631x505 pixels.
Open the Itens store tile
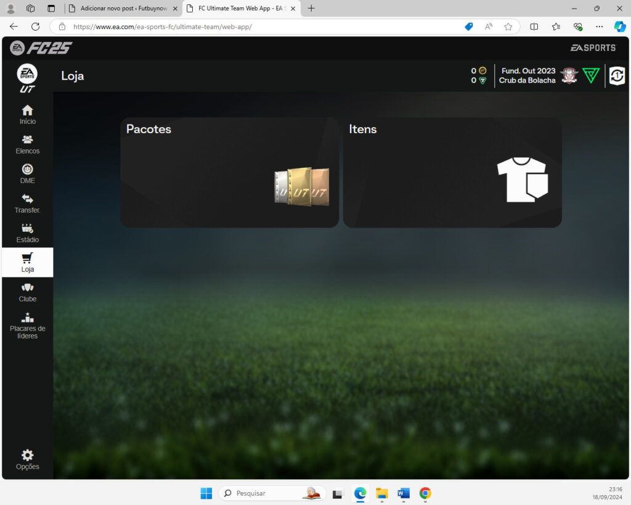[x=452, y=173]
